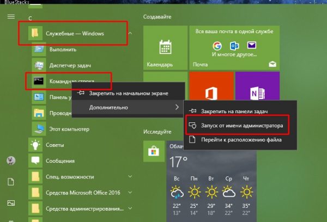327x222 pixels.
Task: Click the Выполнить label
Action: point(63,50)
